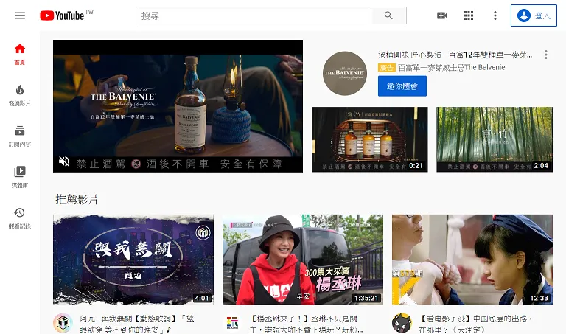Open 觀看記錄 history in sidebar
This screenshot has height=334, width=566.
(x=20, y=217)
